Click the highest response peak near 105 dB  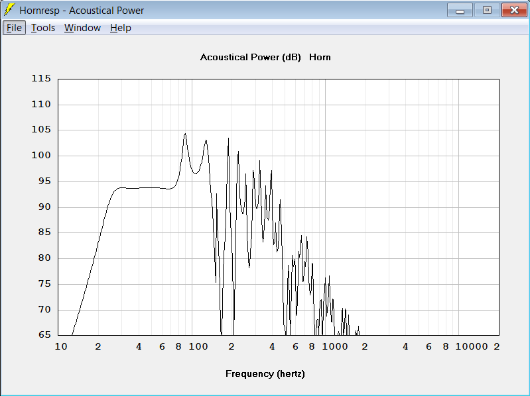point(185,134)
